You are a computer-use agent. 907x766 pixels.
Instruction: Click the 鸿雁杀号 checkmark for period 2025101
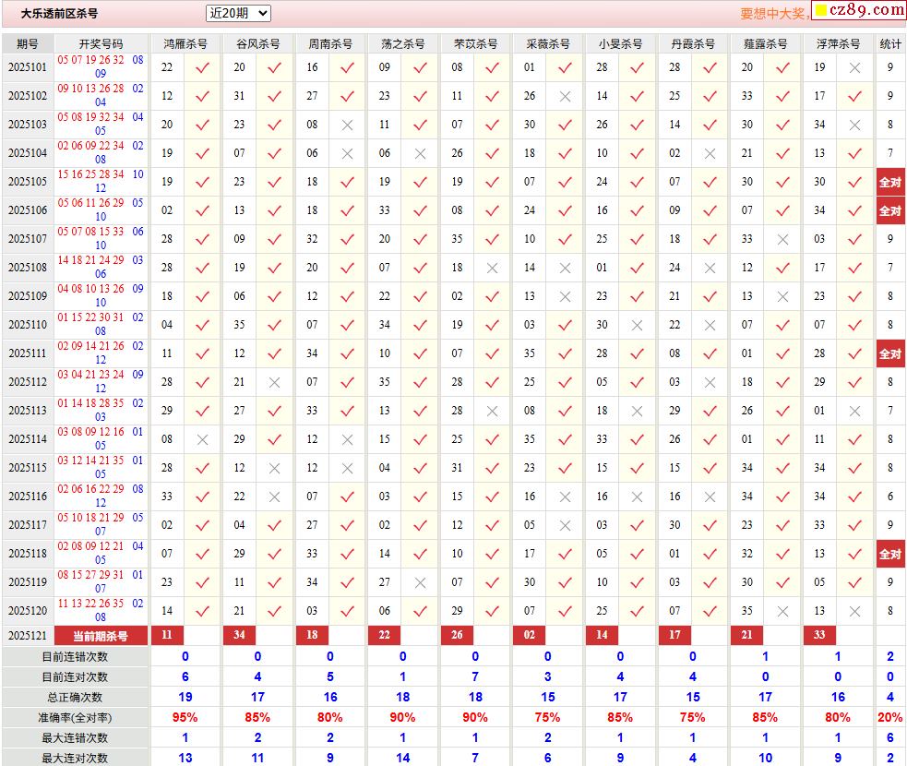(x=203, y=67)
